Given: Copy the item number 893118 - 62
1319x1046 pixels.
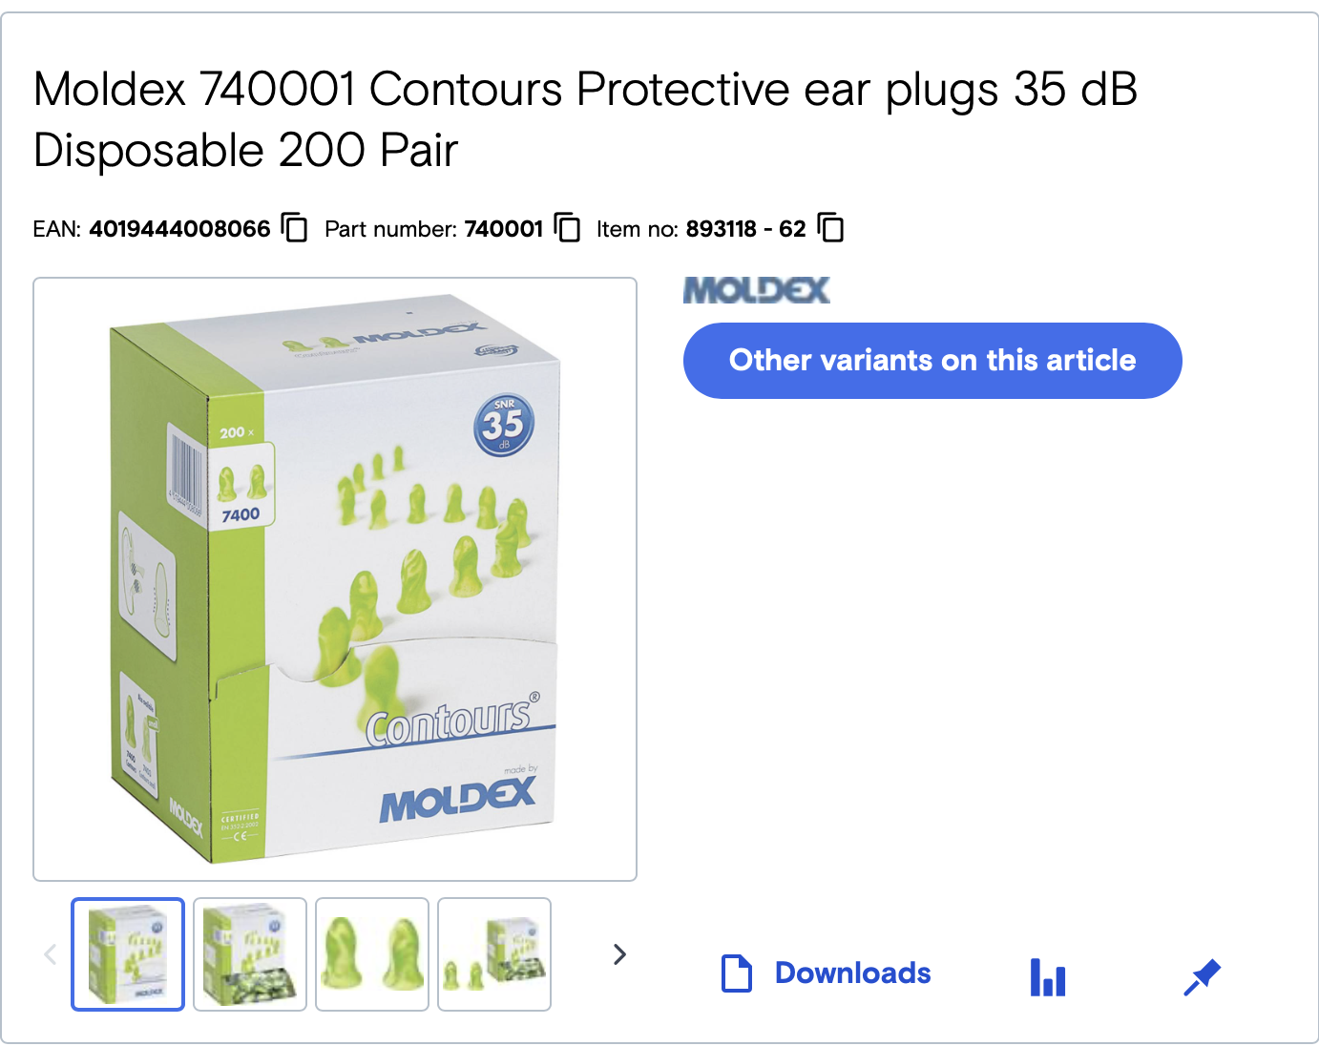Looking at the screenshot, I should coord(830,228).
